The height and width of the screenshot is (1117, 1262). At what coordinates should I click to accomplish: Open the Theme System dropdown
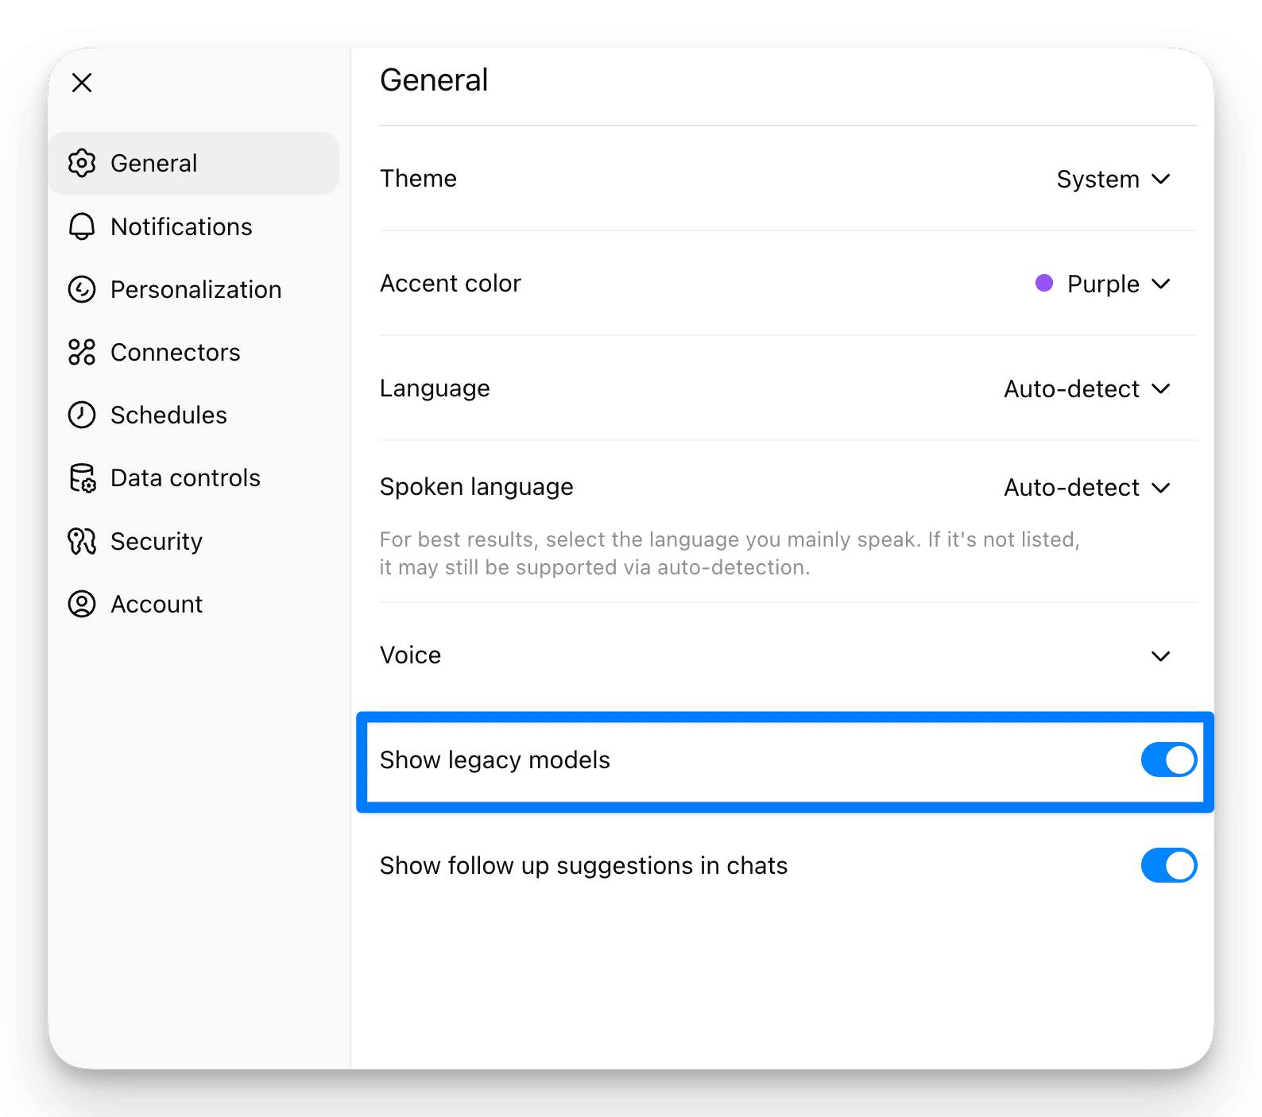pos(1113,179)
